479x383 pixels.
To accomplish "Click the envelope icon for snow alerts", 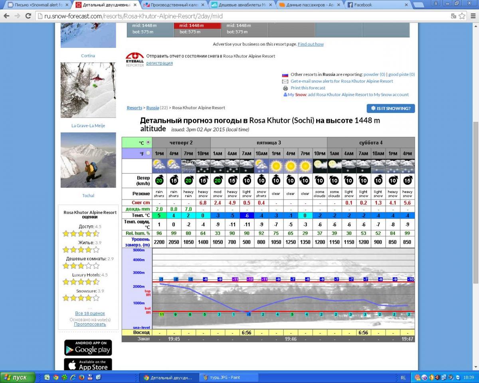I will coord(285,81).
